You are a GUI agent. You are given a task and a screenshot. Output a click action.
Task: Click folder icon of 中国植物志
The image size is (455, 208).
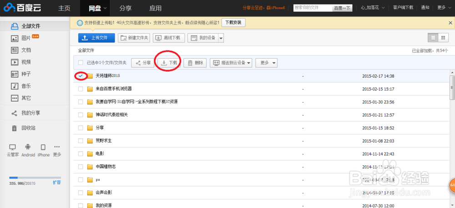pyautogui.click(x=90, y=167)
